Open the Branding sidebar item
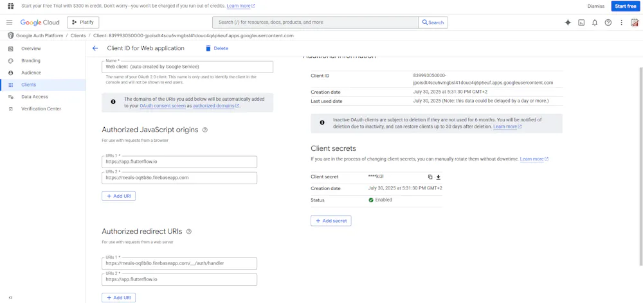The image size is (643, 303). coord(30,61)
